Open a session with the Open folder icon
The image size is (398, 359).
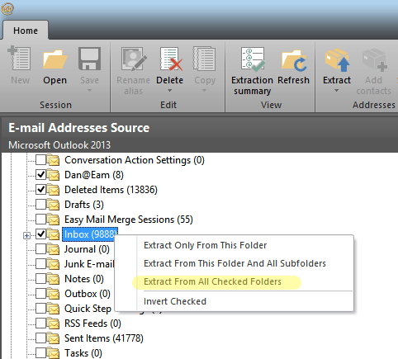pos(54,59)
